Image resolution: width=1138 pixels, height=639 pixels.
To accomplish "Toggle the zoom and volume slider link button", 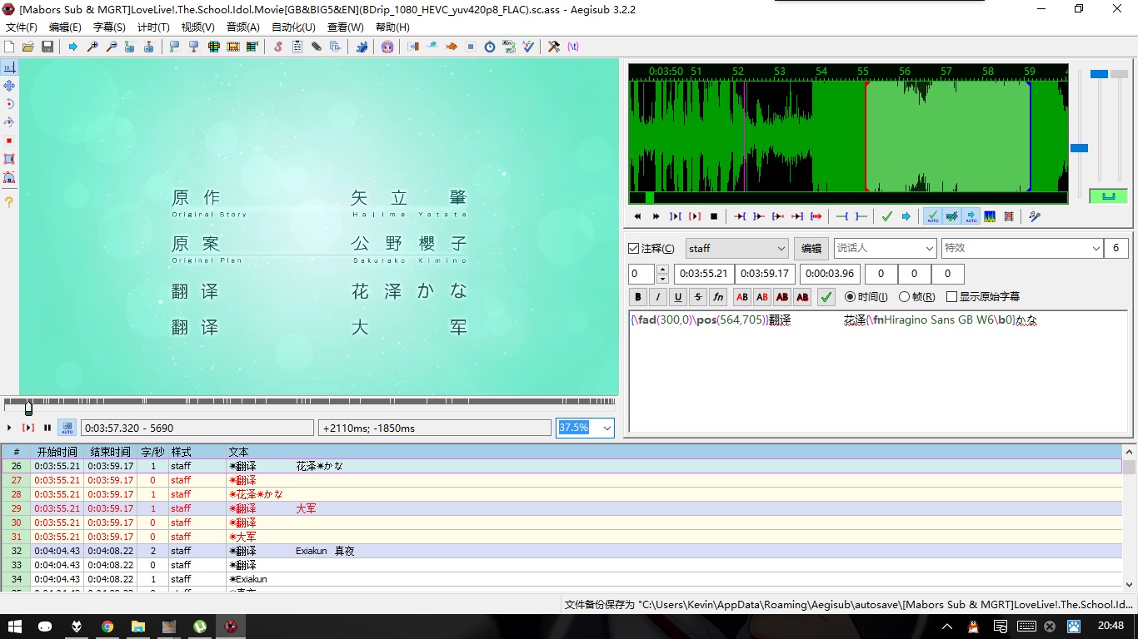I will (x=1108, y=196).
